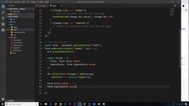189x106 pixels.
Task: Open the Edit menu
Action: point(11,2)
